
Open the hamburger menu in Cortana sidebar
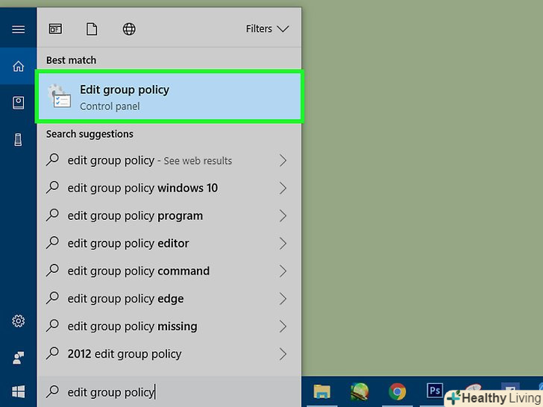18,29
